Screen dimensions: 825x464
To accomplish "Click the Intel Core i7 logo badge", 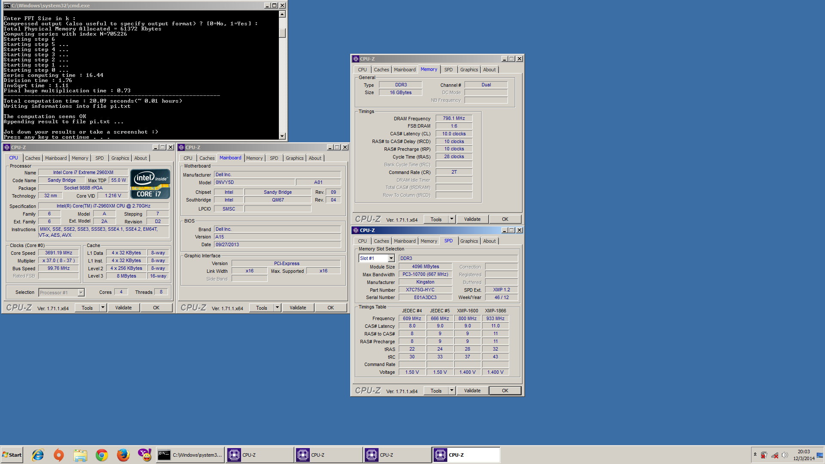I will point(150,184).
